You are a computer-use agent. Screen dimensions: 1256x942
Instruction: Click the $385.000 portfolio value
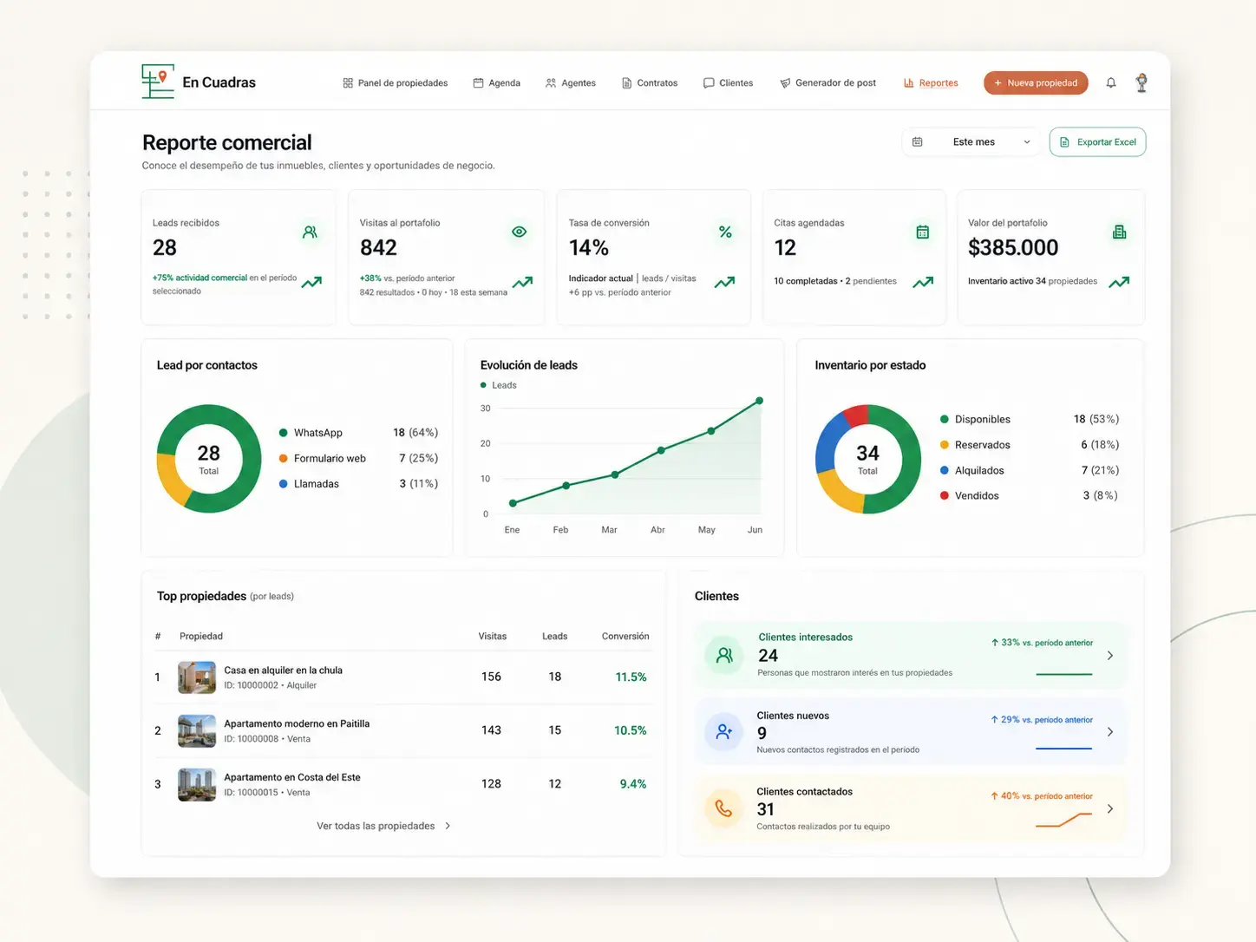pyautogui.click(x=1013, y=248)
